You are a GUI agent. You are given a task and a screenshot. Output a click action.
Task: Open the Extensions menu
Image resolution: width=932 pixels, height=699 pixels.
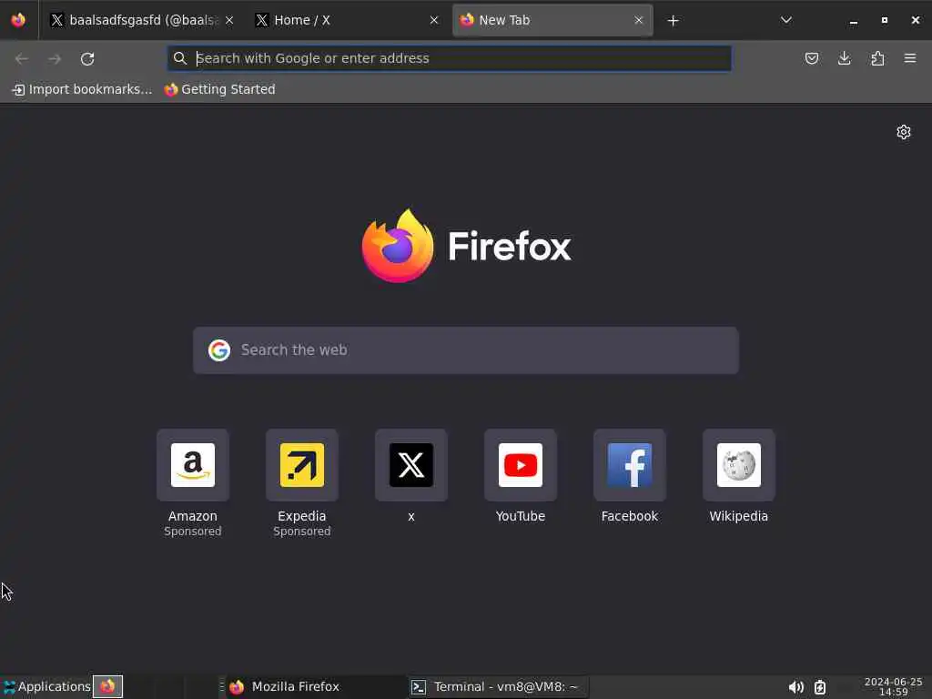877,58
